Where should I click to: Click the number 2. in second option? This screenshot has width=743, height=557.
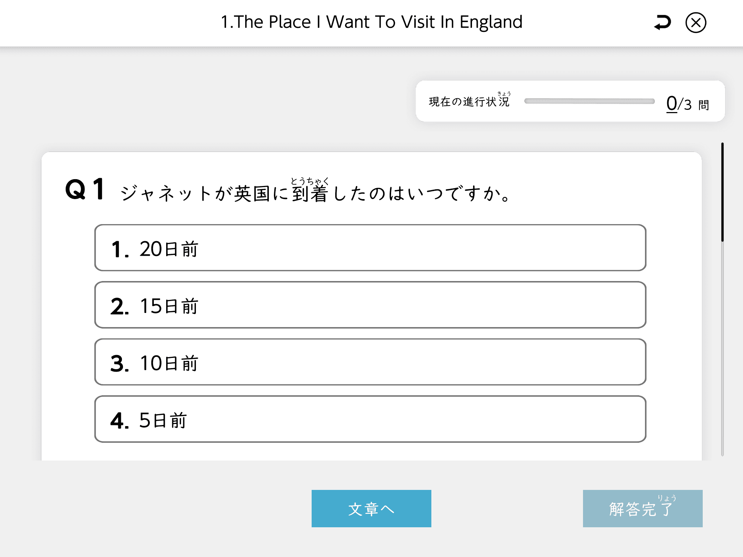pyautogui.click(x=120, y=306)
